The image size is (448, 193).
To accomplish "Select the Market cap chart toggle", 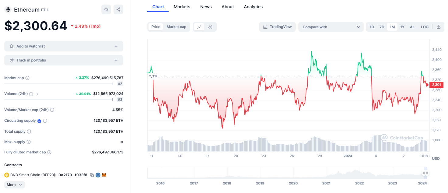I will coord(177,27).
